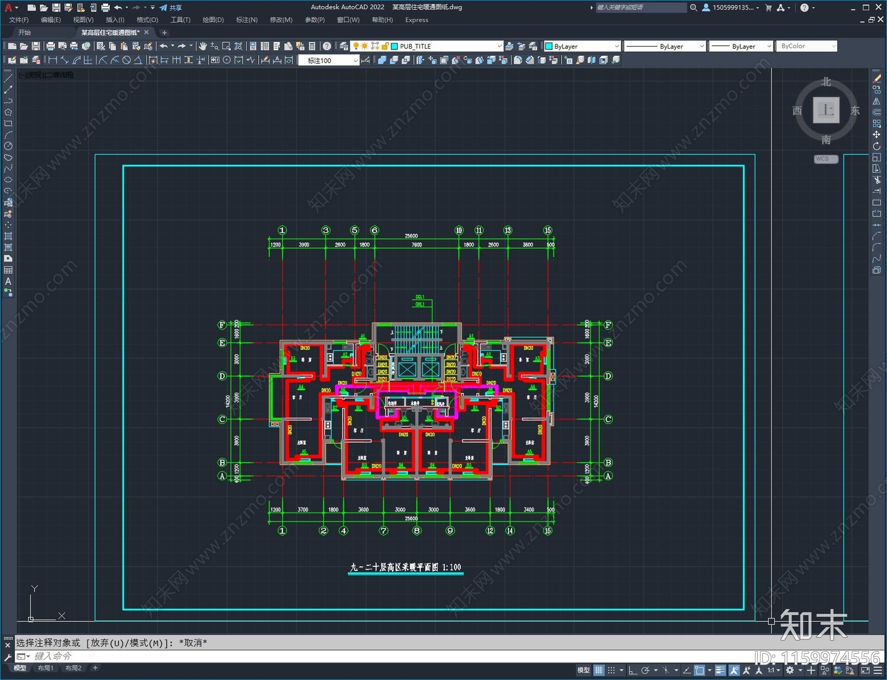Toggle grid display in status bar
Screen dimensions: 887x680
pyautogui.click(x=599, y=670)
